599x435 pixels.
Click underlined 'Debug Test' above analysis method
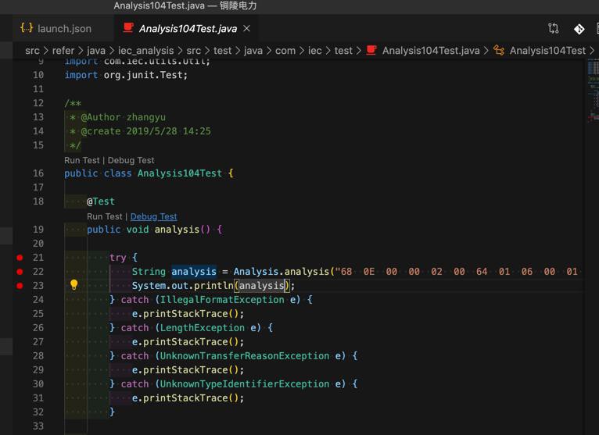153,216
